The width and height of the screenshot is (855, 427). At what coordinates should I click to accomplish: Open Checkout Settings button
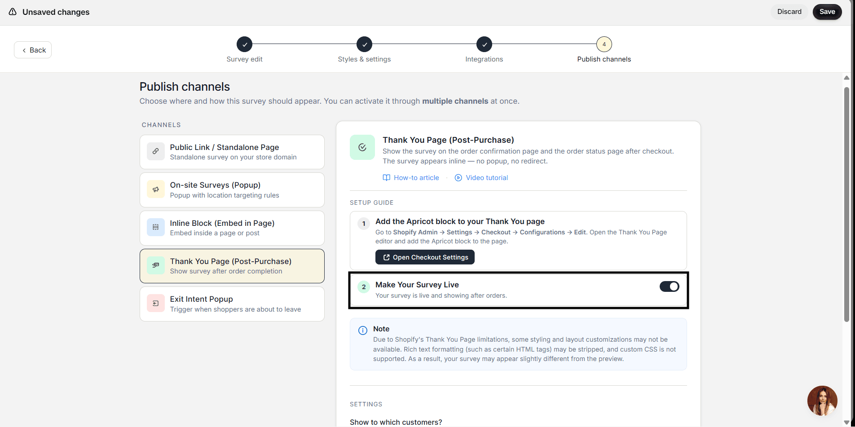pyautogui.click(x=425, y=257)
